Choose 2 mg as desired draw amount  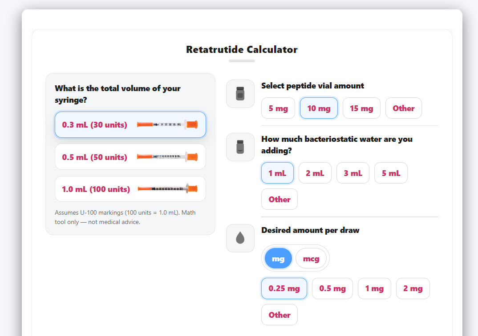point(413,288)
